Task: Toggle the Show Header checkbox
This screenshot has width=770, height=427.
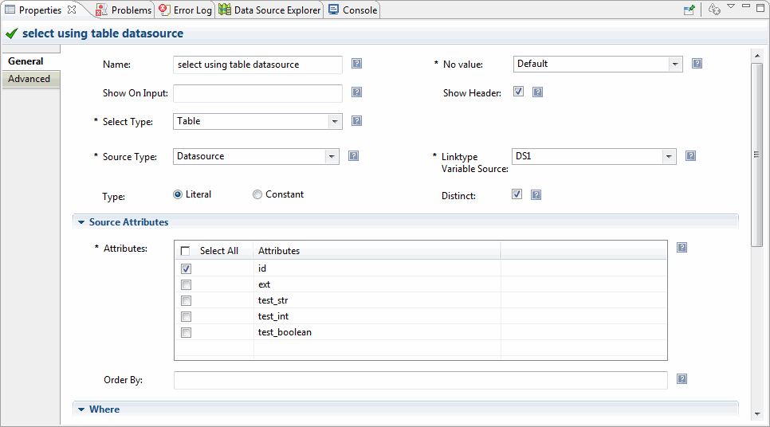Action: (x=519, y=92)
